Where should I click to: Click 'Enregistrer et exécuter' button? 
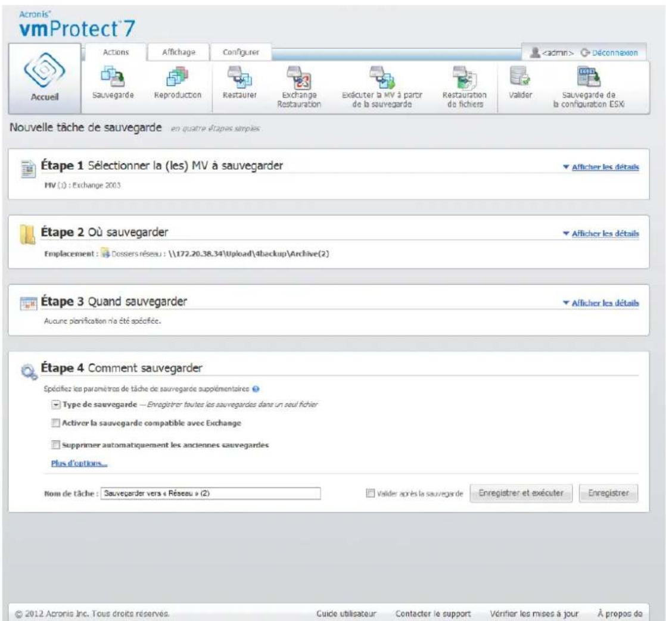click(x=521, y=493)
